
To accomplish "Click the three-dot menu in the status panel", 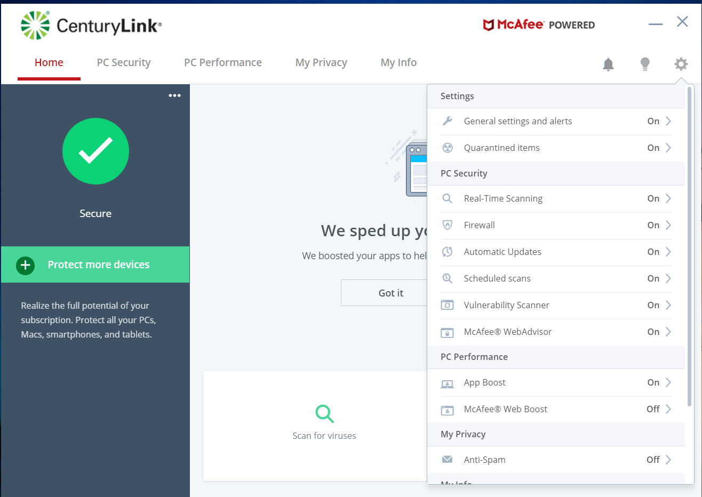I will pyautogui.click(x=174, y=95).
